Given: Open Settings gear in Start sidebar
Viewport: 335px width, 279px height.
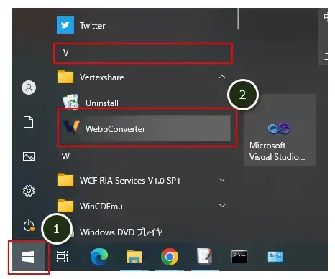Looking at the screenshot, I should (x=29, y=191).
